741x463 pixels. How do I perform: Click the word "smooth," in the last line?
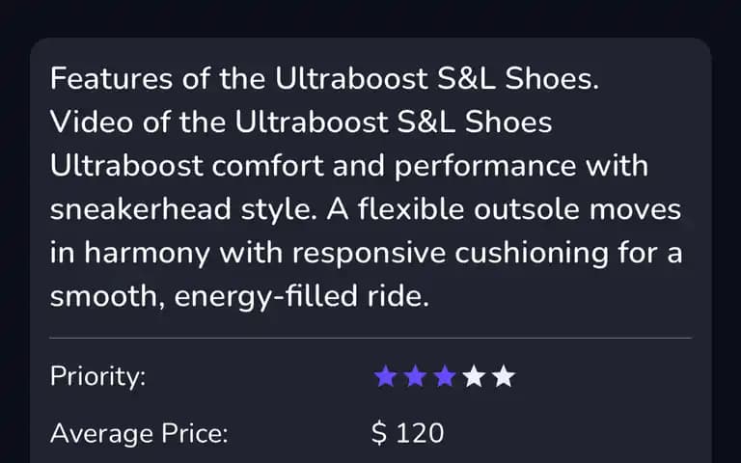point(108,297)
